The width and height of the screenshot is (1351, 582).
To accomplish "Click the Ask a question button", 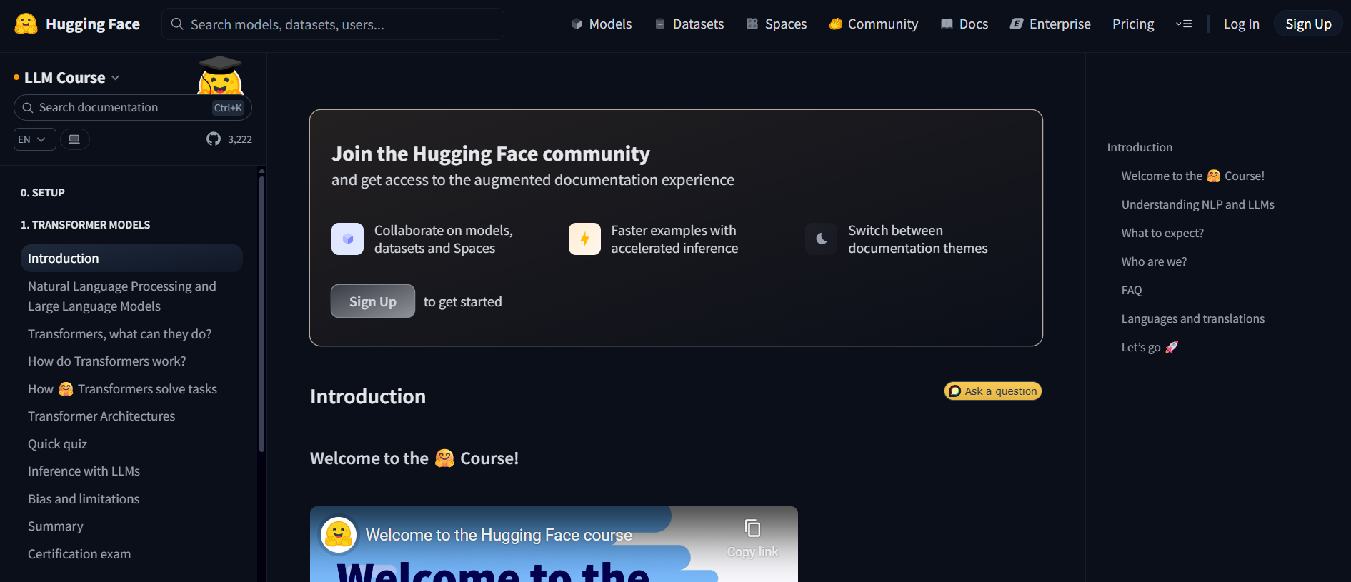I will [x=993, y=391].
